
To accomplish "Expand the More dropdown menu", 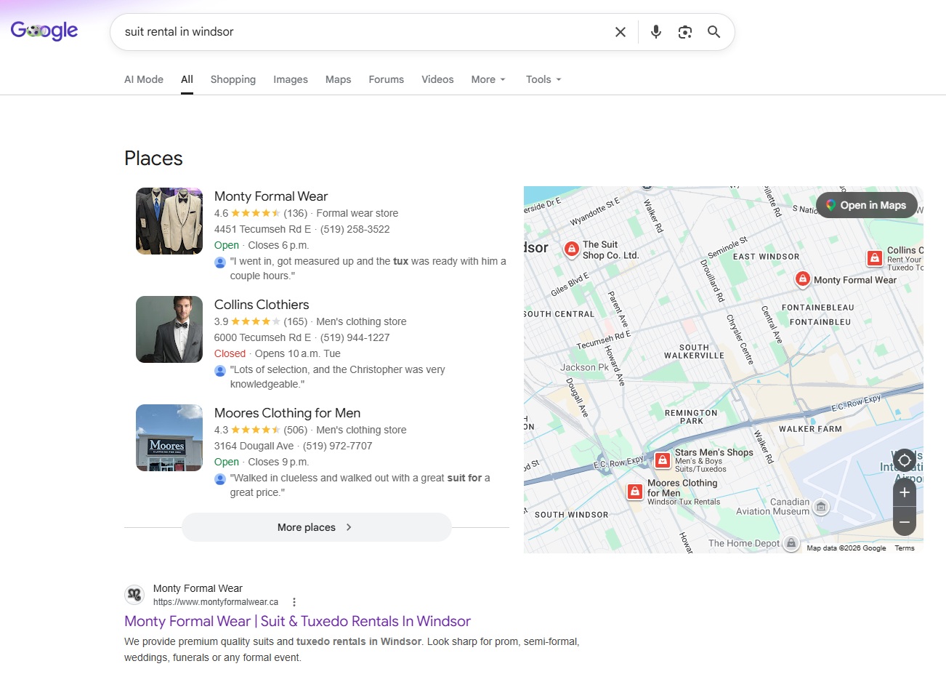I will coord(488,79).
